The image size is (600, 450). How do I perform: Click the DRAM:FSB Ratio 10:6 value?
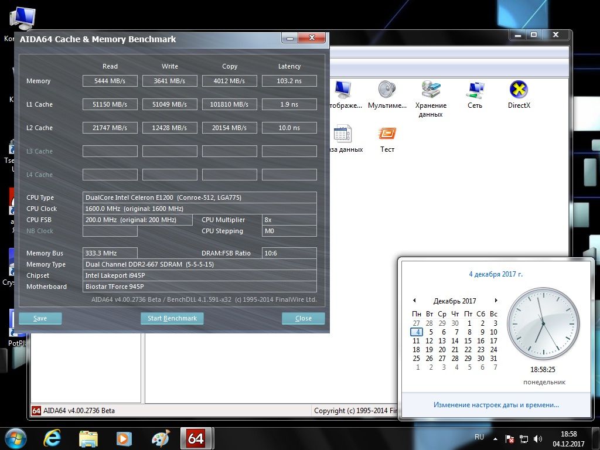tap(289, 253)
